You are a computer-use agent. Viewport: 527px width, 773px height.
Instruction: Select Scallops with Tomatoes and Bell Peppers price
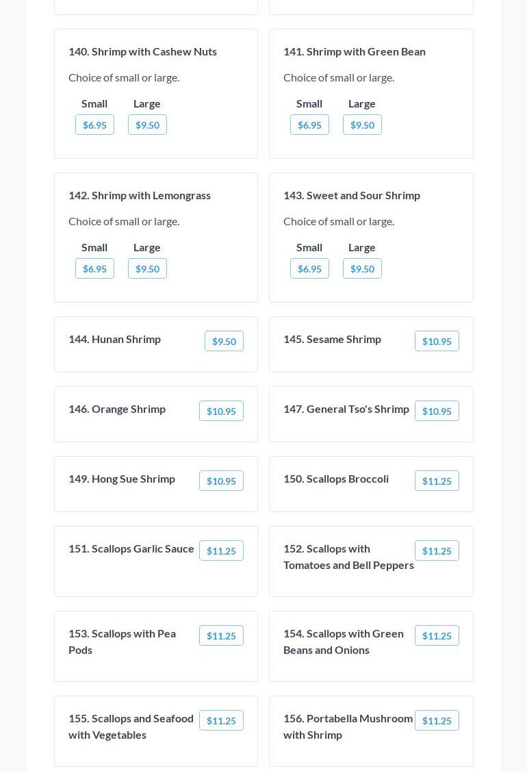(437, 550)
